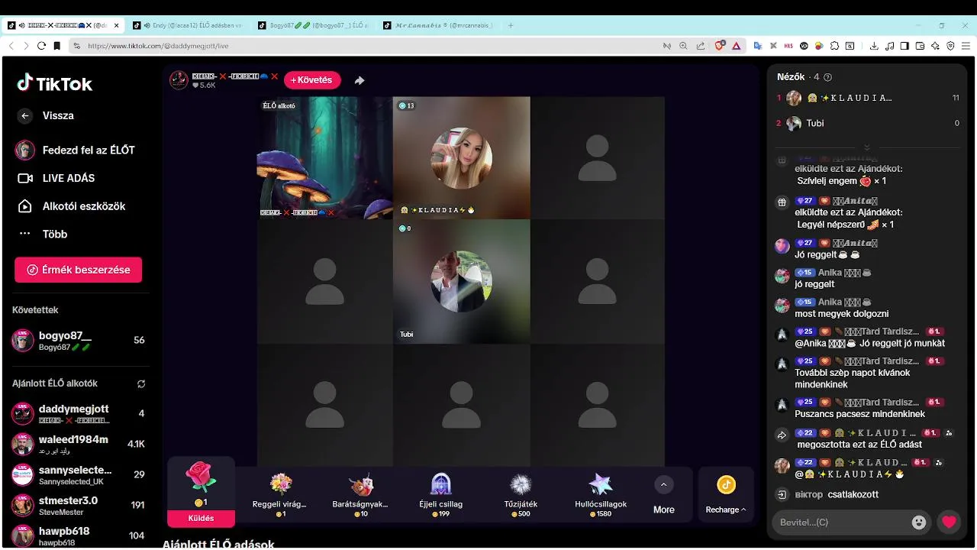Toggle the browser sidebar panel icon
This screenshot has height=550, width=977.
(904, 46)
